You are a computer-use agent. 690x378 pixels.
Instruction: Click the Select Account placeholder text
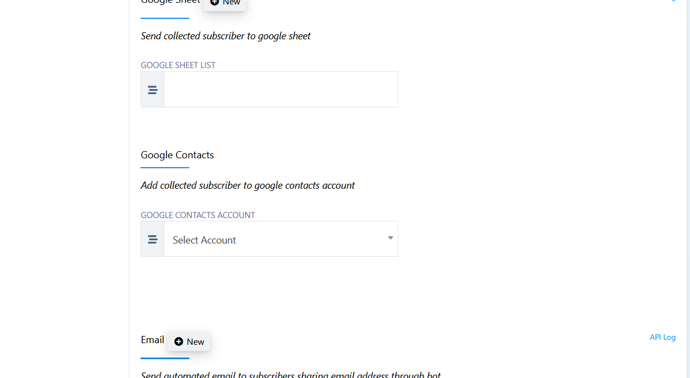click(204, 240)
